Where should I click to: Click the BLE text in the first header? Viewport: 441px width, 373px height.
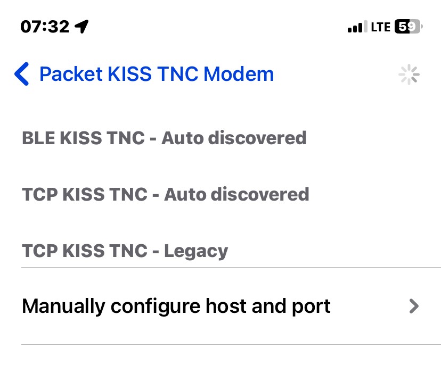[38, 138]
